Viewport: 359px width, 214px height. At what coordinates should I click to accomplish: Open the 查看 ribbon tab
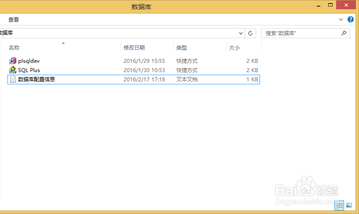point(14,20)
